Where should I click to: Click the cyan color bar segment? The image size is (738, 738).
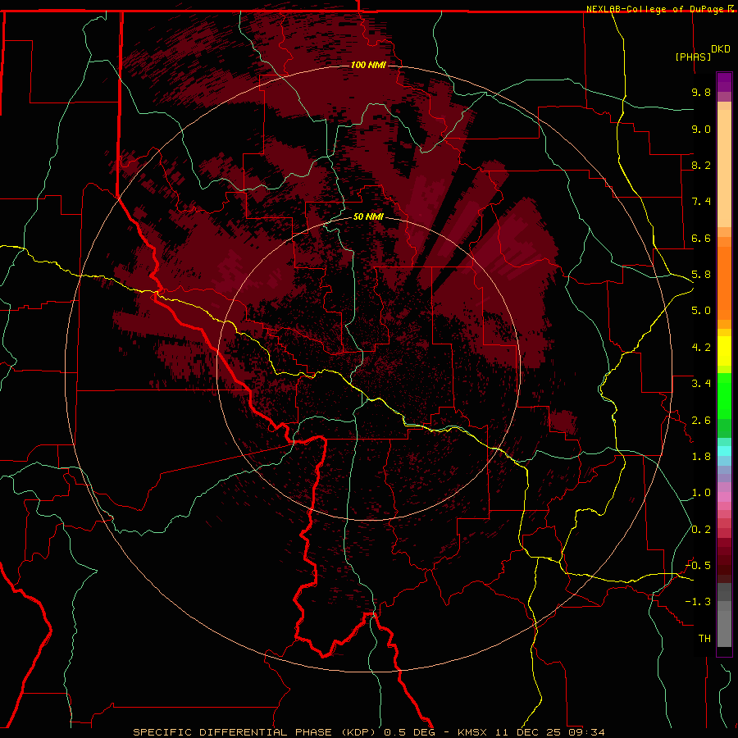point(724,451)
